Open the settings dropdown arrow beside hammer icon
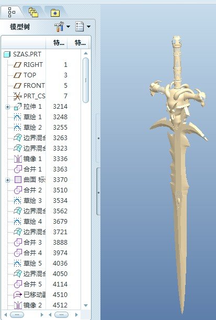Viewport: 216px width, 320px height. click(68, 27)
